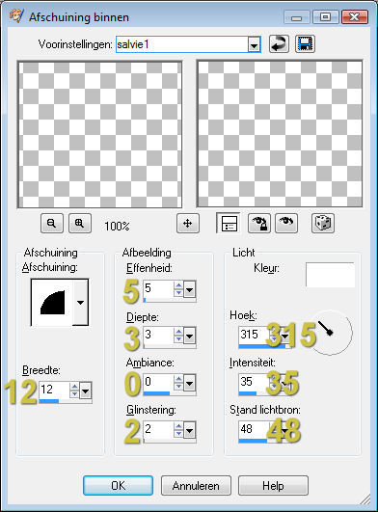Click the Paint Shop Pro title bar icon
The image size is (378, 512).
click(16, 16)
